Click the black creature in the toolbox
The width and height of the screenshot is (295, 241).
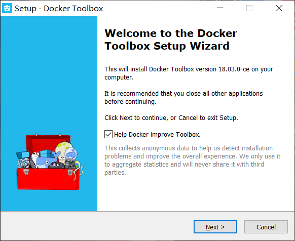click(x=56, y=166)
